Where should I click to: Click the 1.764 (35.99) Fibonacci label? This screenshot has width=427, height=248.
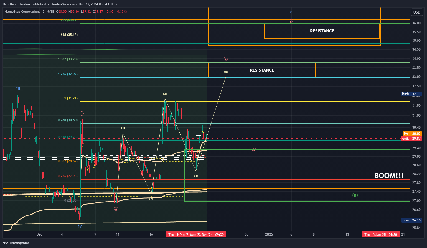pyautogui.click(x=68, y=20)
